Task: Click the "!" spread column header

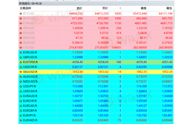Action: coord(120,8)
